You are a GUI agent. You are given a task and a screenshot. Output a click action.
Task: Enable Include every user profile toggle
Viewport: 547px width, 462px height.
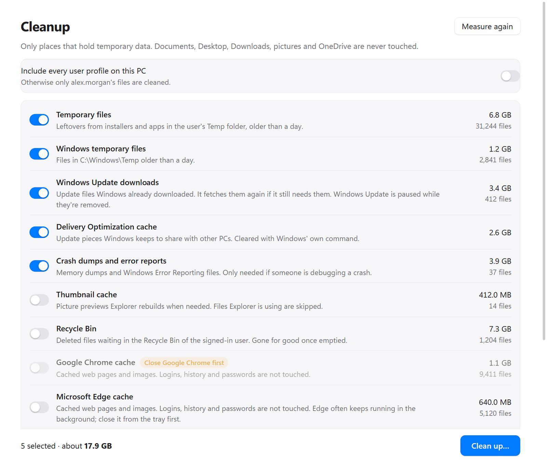tap(510, 76)
